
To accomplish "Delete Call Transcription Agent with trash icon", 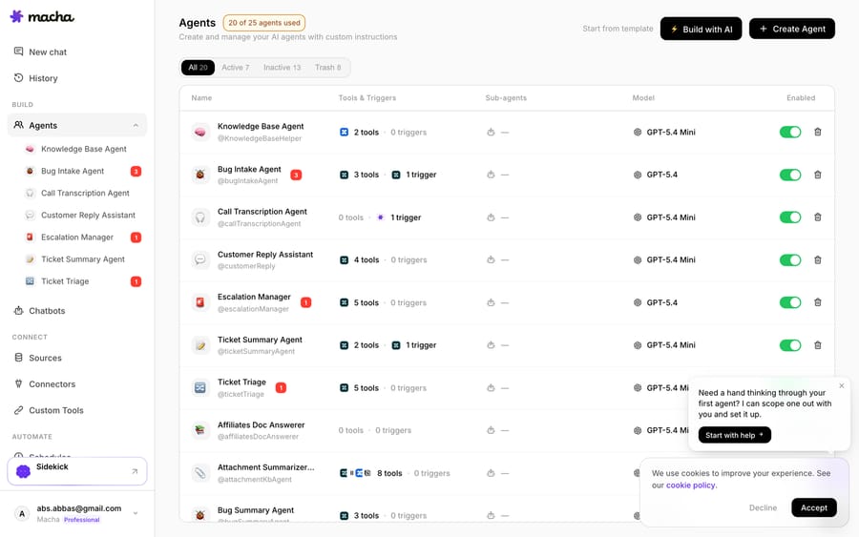I will coord(817,217).
